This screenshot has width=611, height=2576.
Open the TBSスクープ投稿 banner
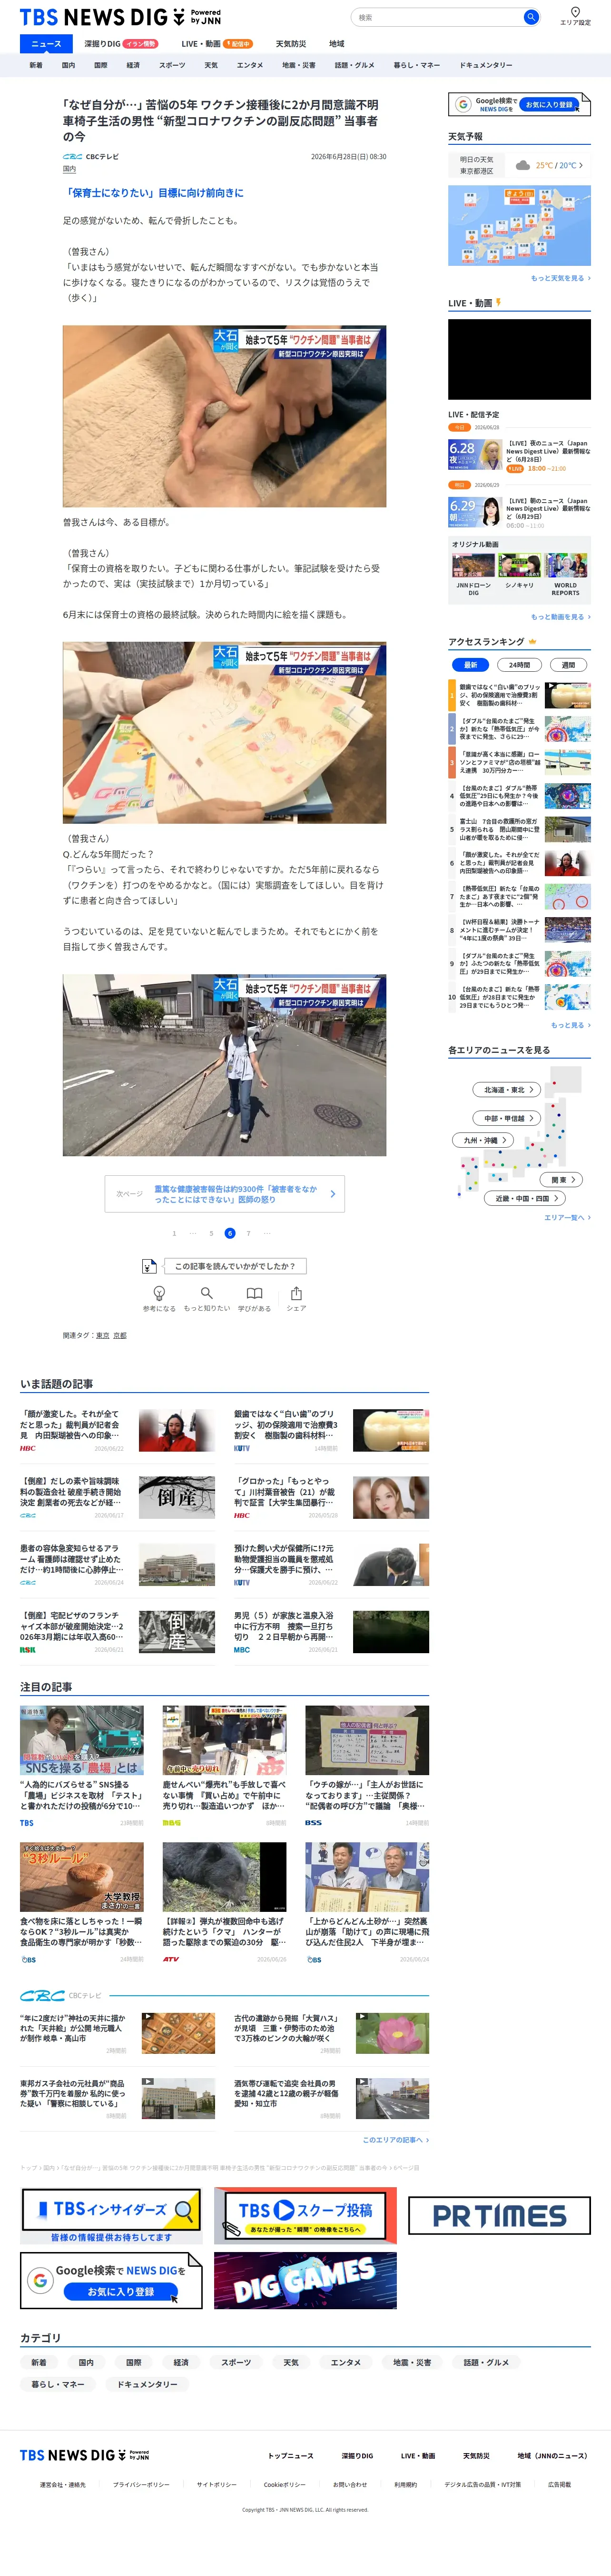(305, 2216)
